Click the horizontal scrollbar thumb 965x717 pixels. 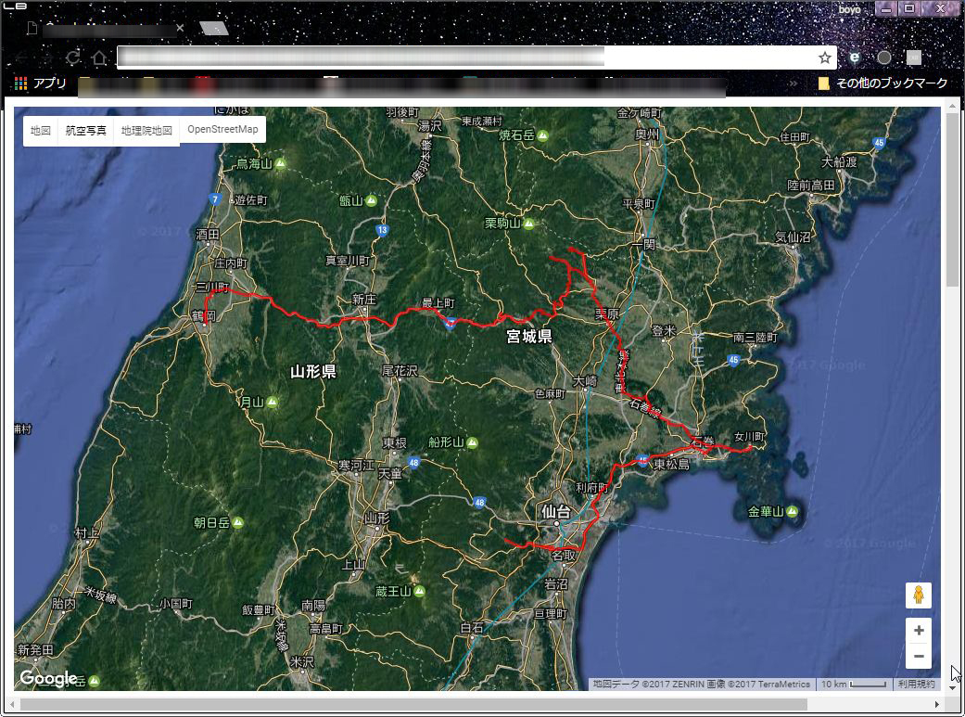(x=413, y=704)
